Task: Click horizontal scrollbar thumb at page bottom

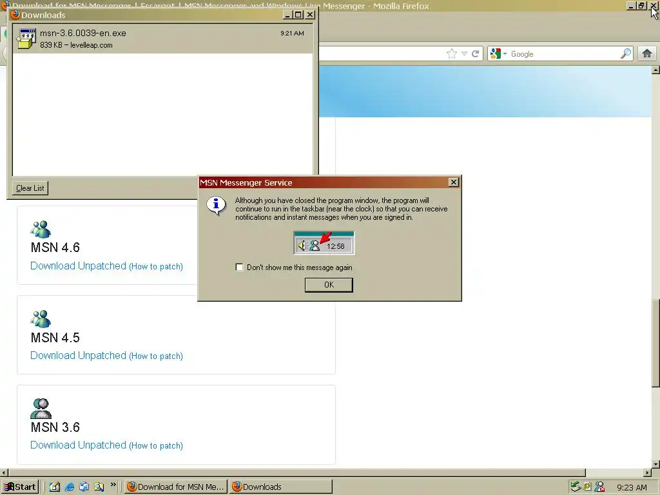Action: click(296, 472)
